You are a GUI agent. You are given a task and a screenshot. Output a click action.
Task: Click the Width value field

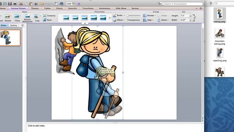185,20
